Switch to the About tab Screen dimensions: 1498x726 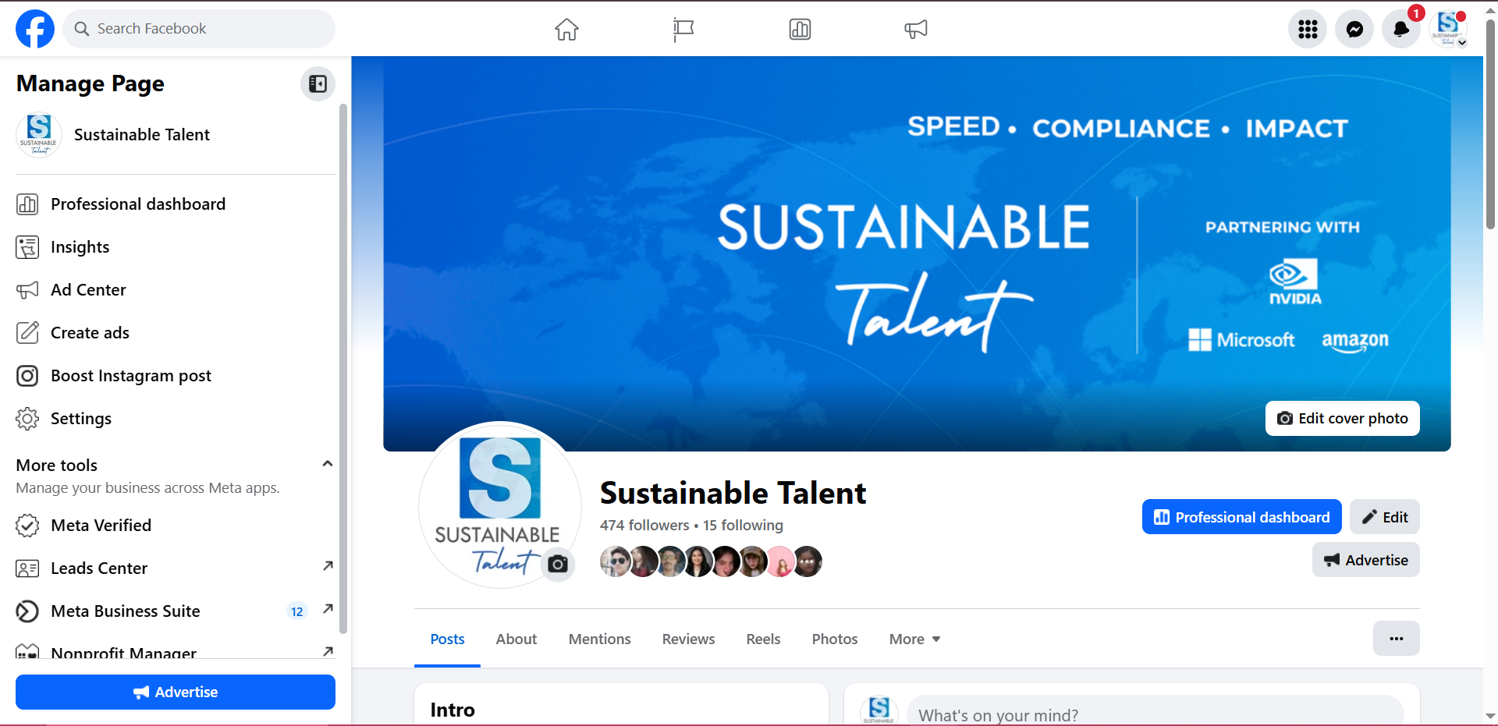point(516,639)
